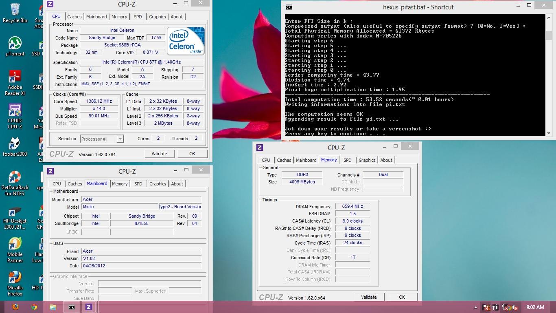Select About tab in the right CPU-Z window

[386, 160]
